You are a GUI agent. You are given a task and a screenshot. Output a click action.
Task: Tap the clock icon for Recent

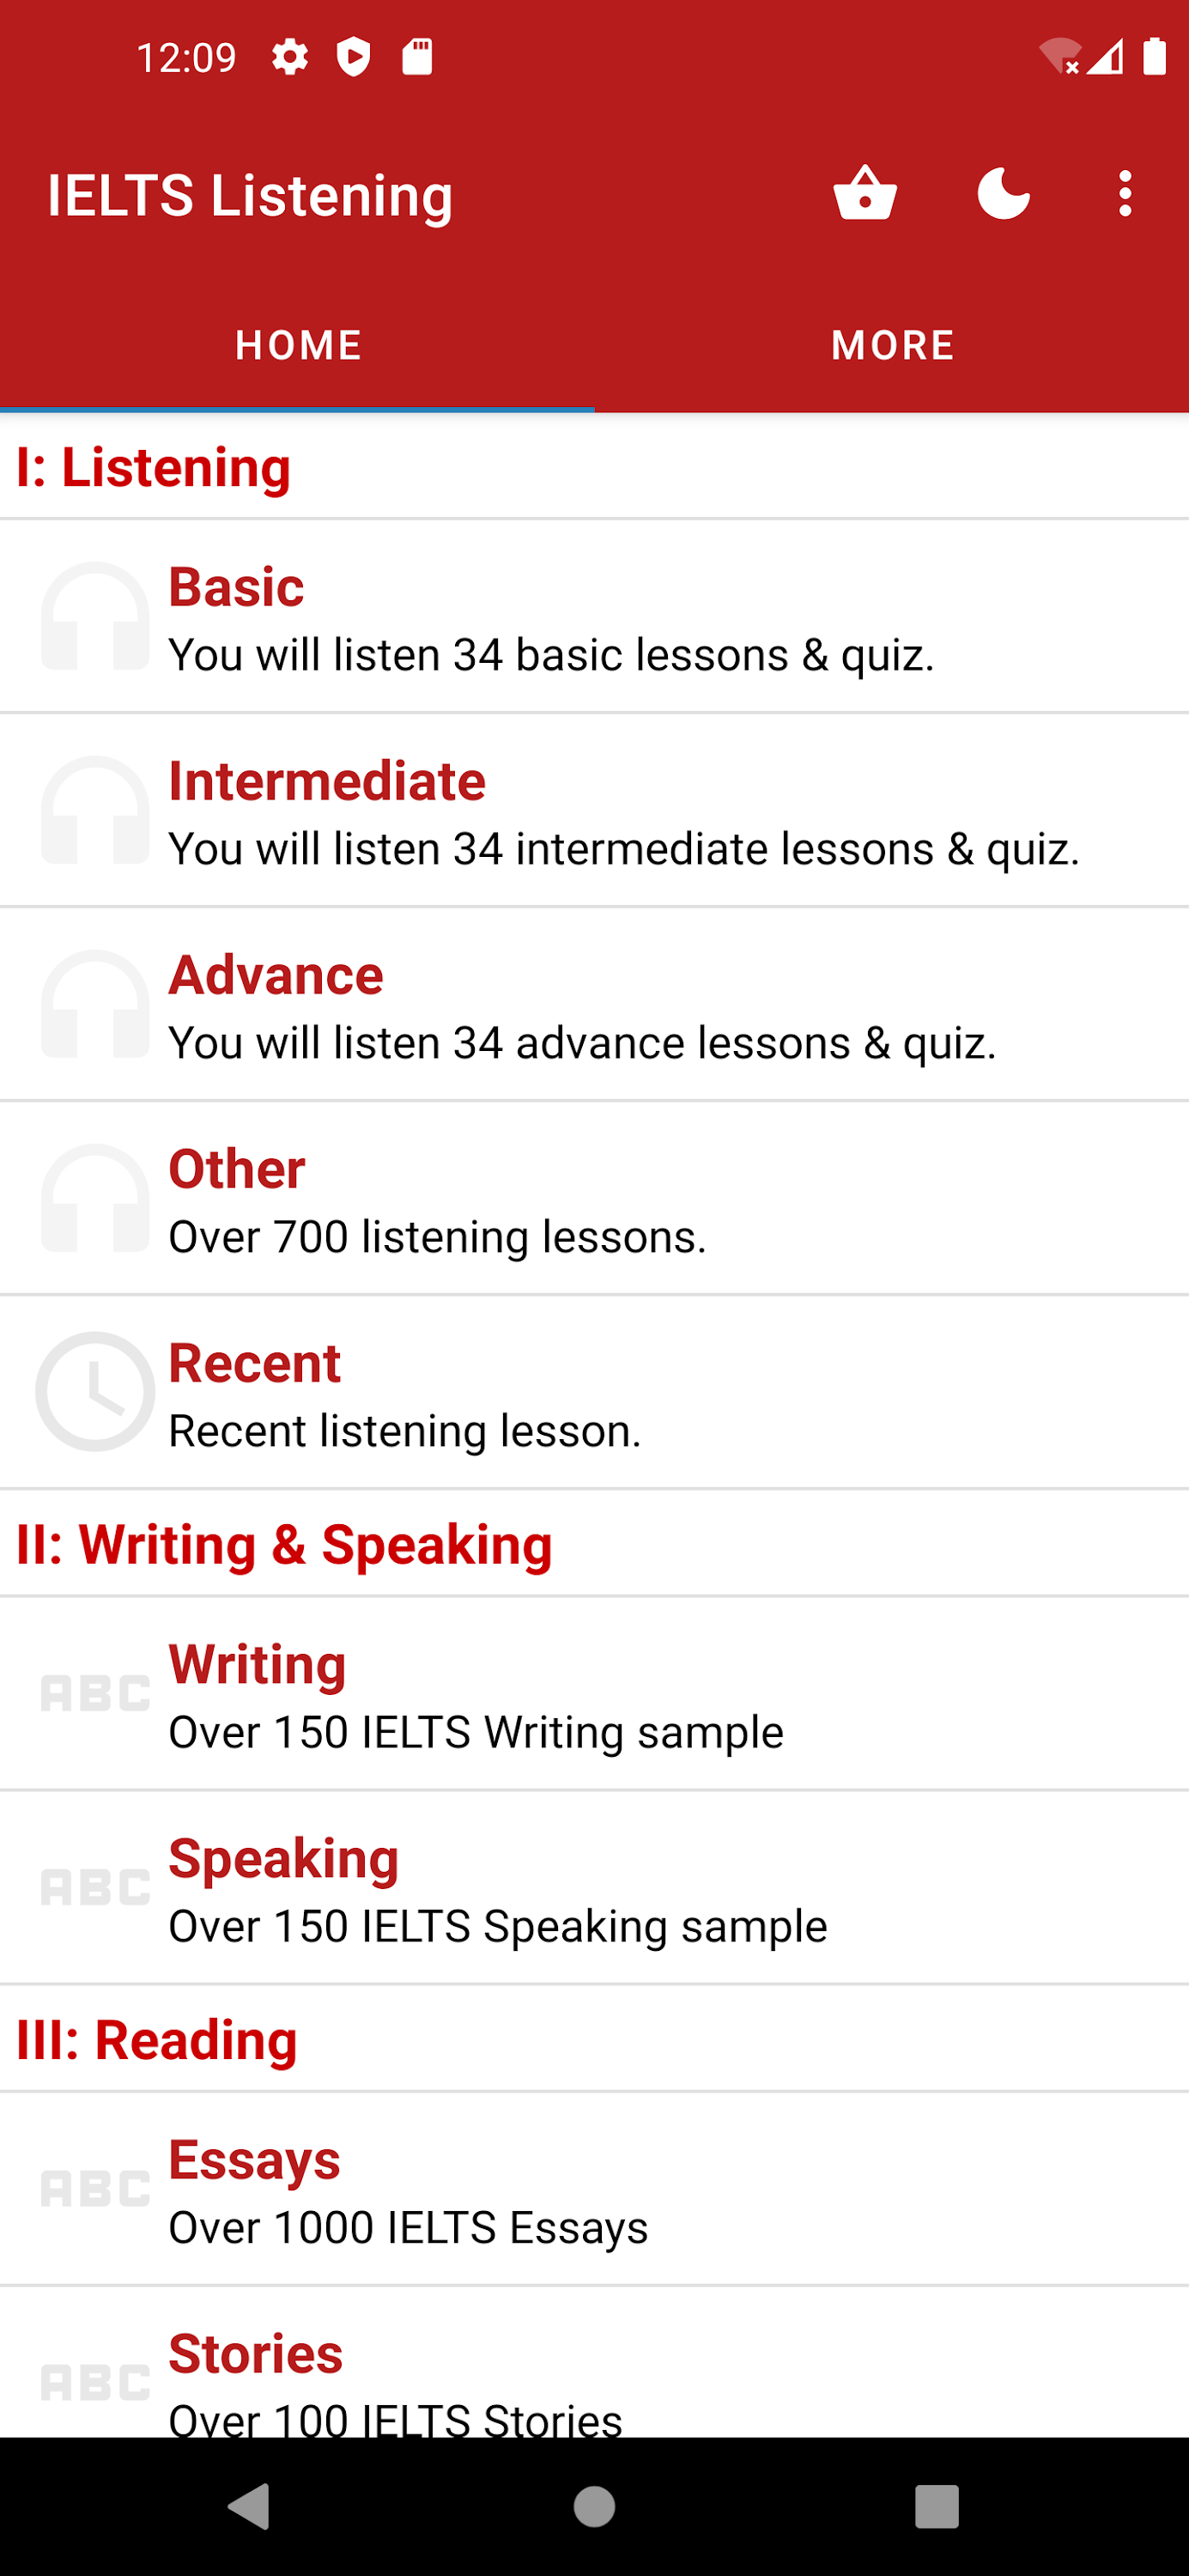pyautogui.click(x=95, y=1392)
